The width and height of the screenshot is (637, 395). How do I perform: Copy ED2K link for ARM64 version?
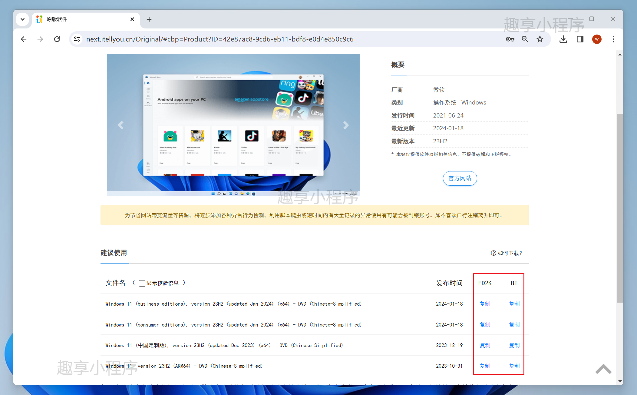pos(485,366)
